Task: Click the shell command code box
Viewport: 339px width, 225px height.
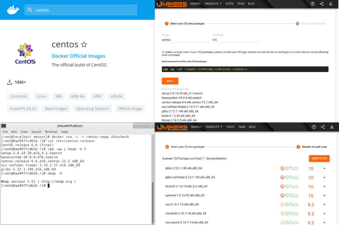Action: pos(245,69)
